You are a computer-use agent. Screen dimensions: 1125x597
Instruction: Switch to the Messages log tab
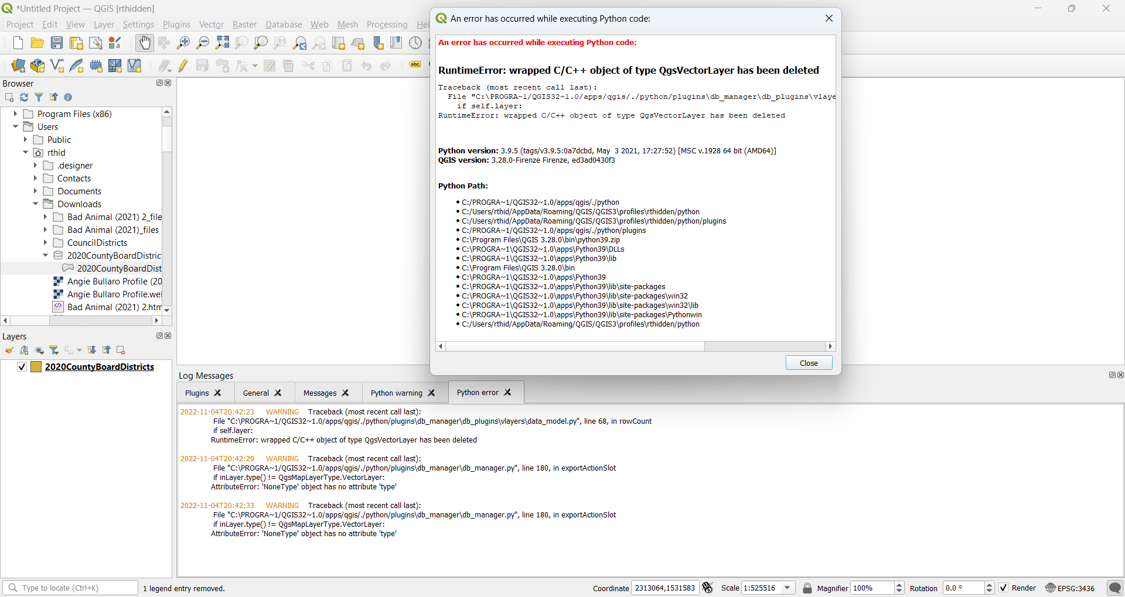tap(320, 393)
